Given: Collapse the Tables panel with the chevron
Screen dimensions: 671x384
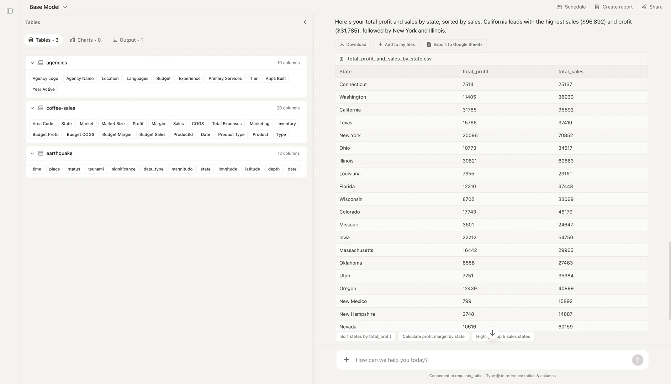Looking at the screenshot, I should [x=305, y=22].
